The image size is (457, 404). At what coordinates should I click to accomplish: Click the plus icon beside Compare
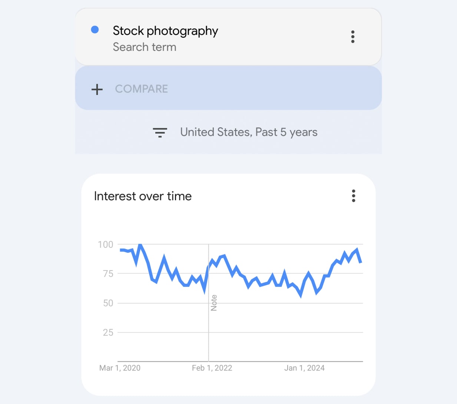pyautogui.click(x=97, y=89)
